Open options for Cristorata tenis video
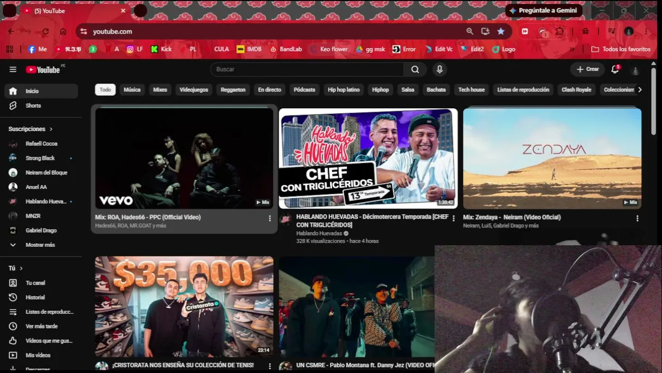 [269, 366]
